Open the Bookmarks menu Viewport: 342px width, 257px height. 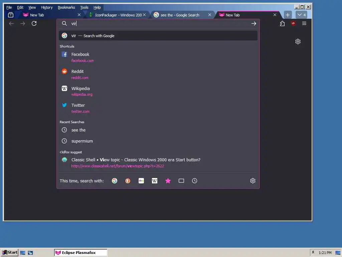coord(66,7)
